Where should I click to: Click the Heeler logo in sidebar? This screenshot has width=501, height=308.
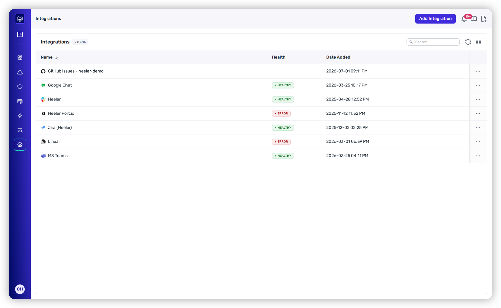(20, 19)
